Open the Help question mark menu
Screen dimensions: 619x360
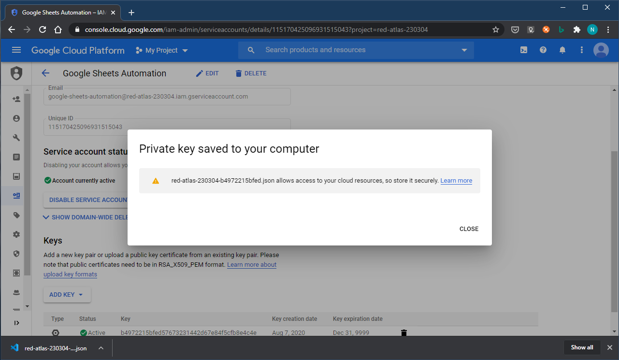(x=543, y=50)
